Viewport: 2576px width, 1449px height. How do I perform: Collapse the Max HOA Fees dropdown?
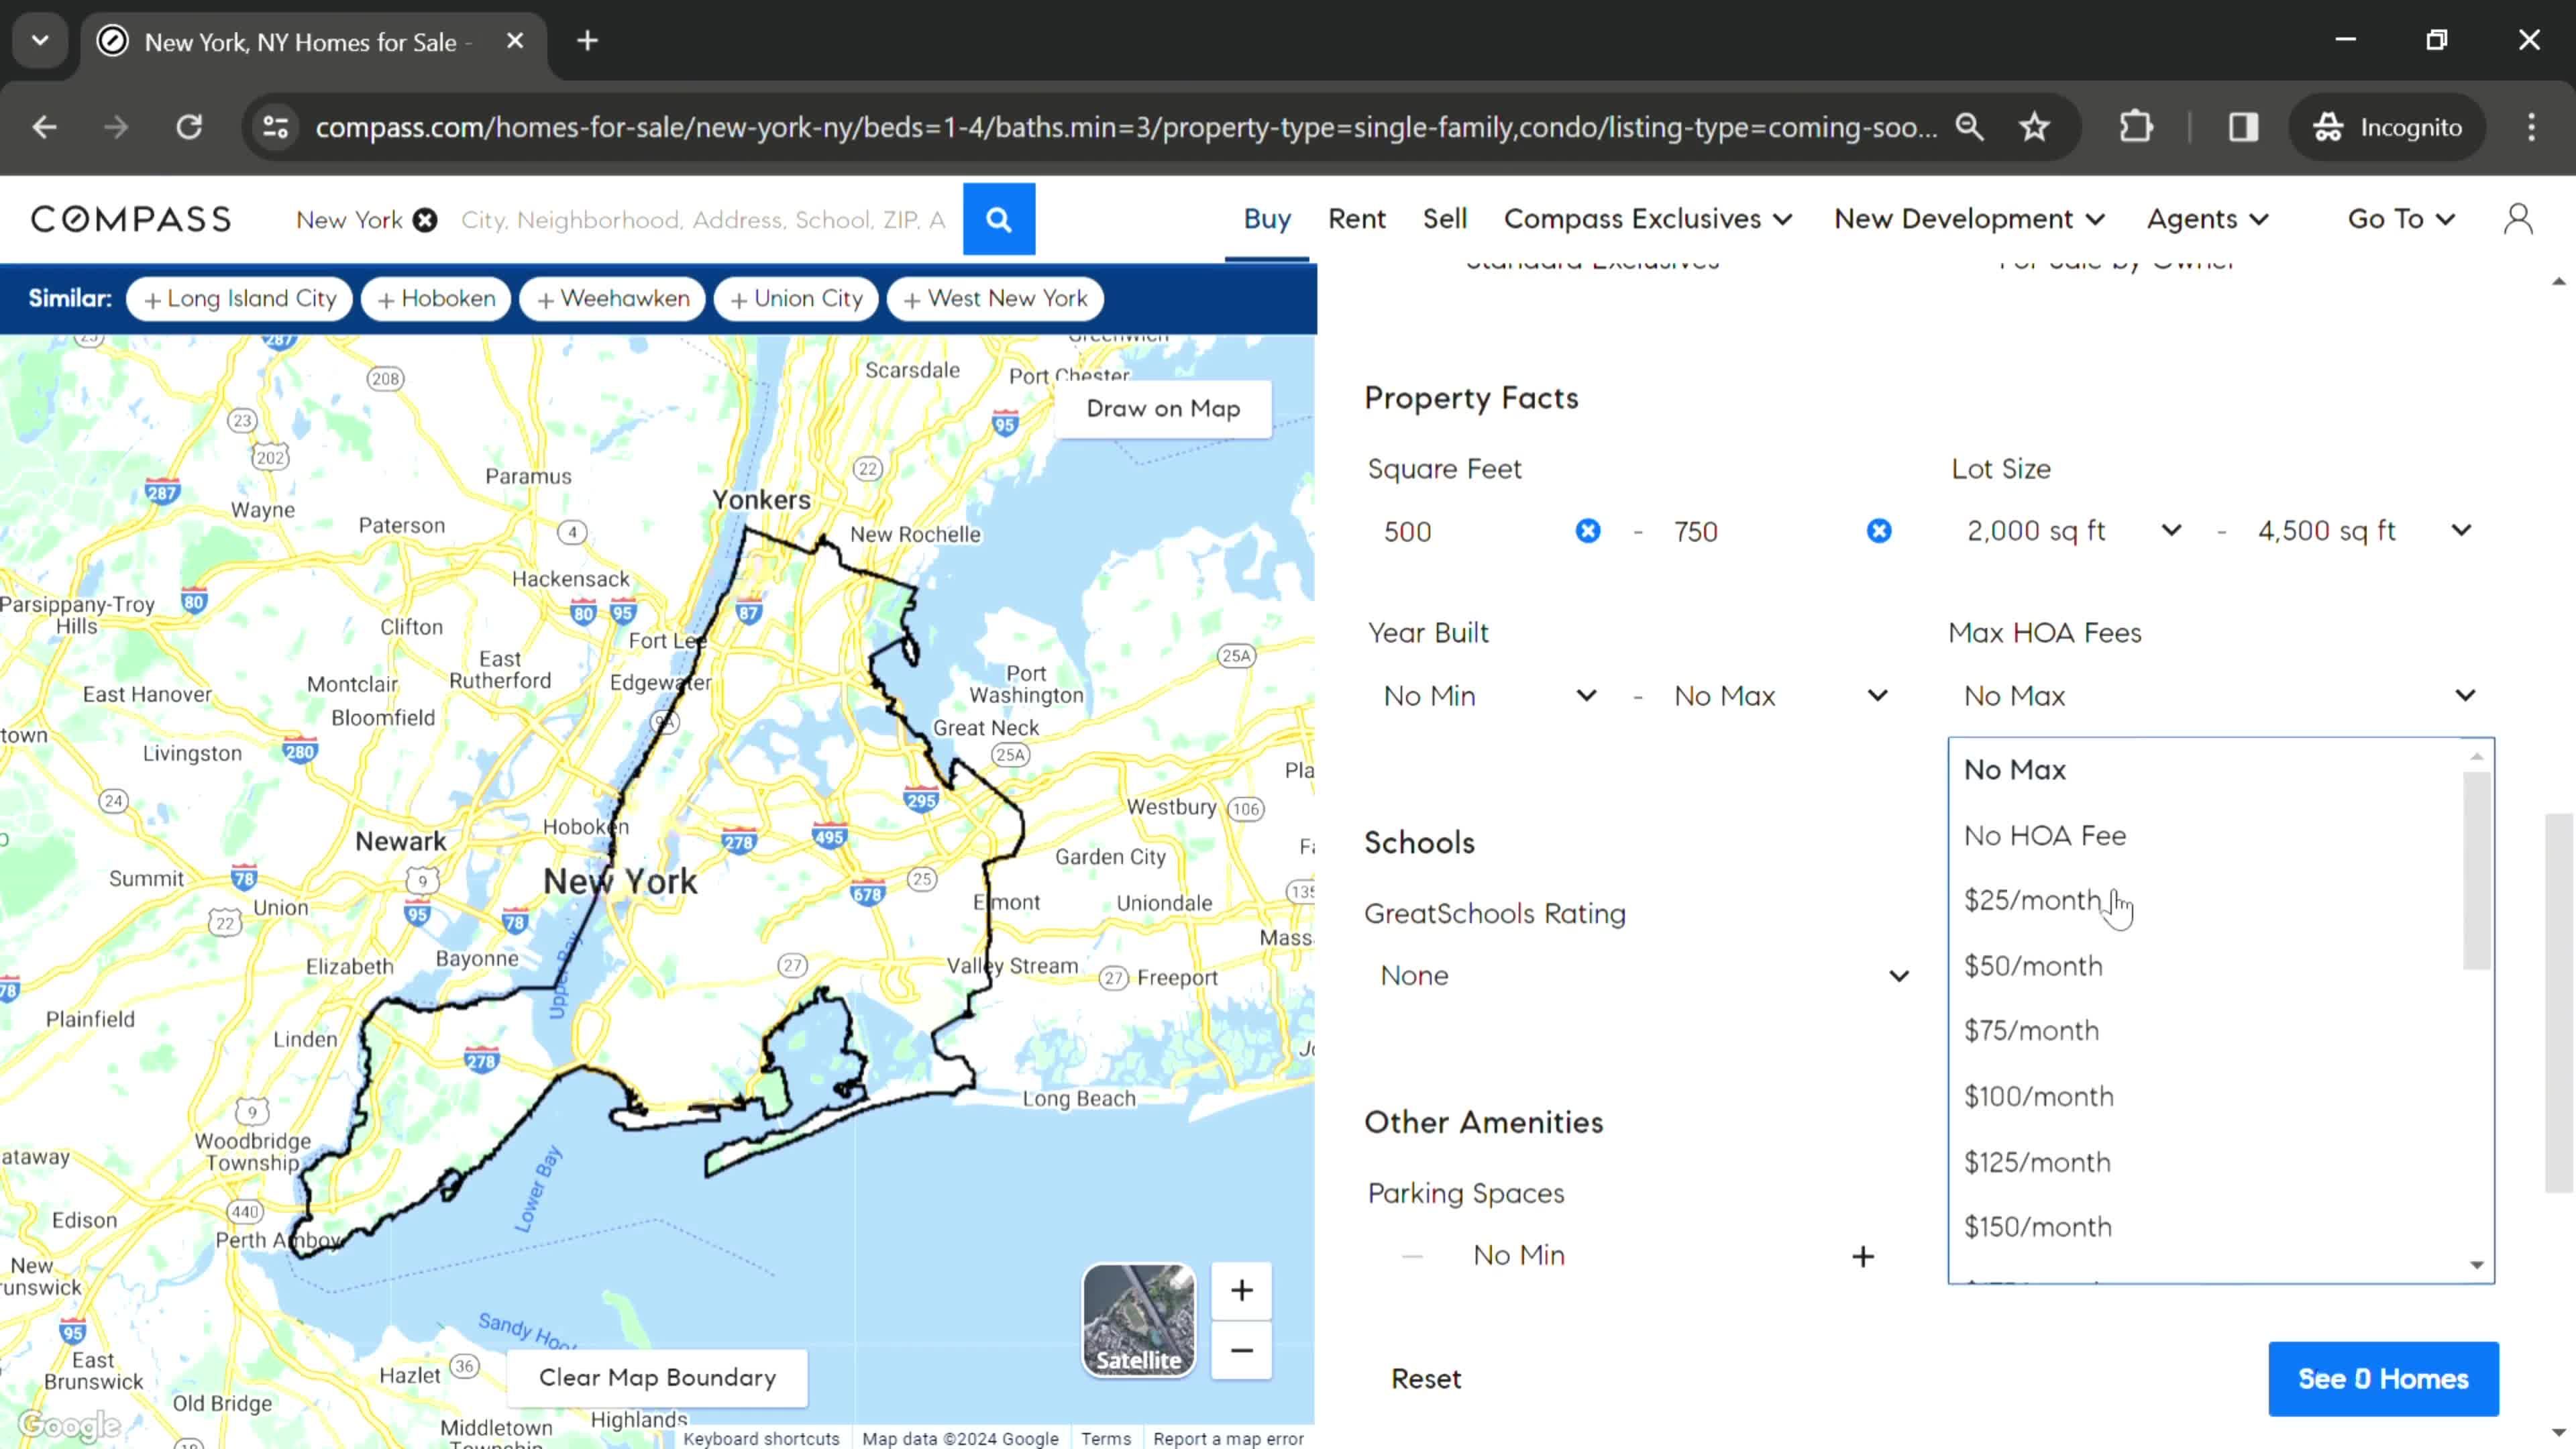(2220, 696)
